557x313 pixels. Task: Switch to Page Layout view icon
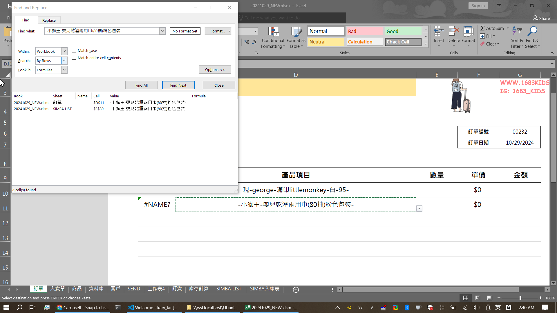[x=478, y=298]
